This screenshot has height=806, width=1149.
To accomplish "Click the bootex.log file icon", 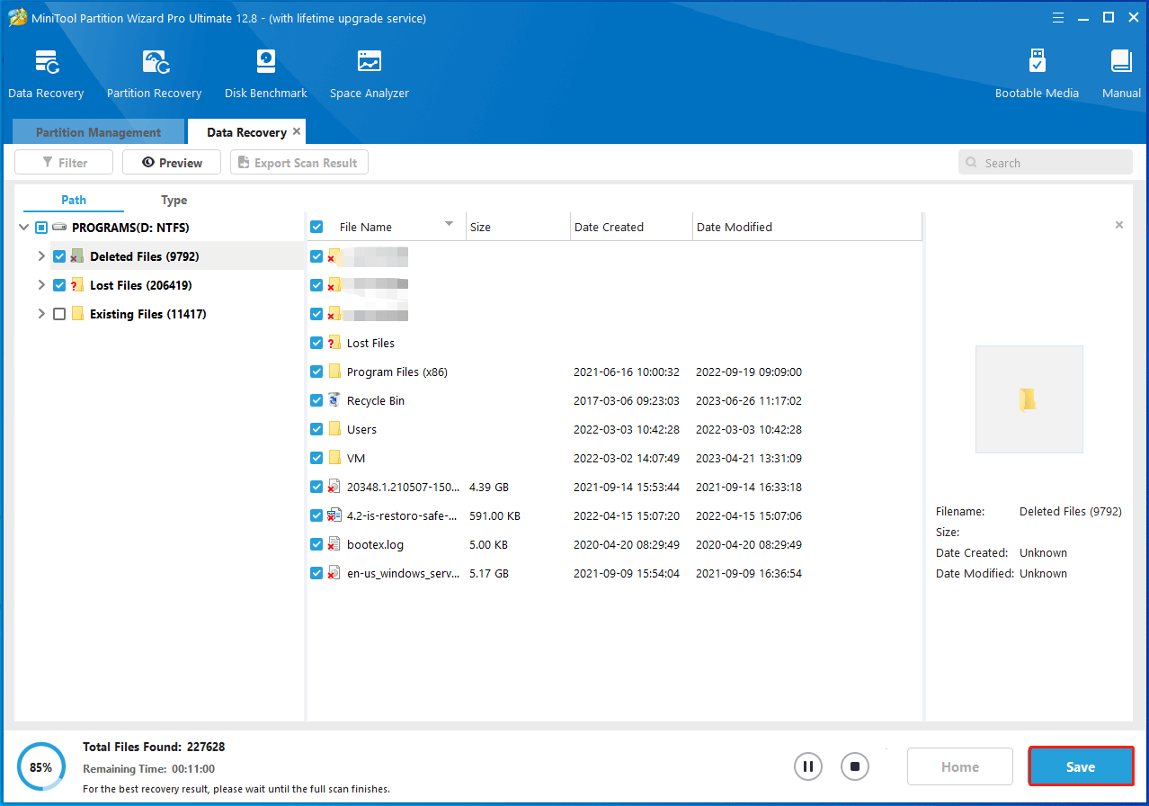I will (x=334, y=544).
